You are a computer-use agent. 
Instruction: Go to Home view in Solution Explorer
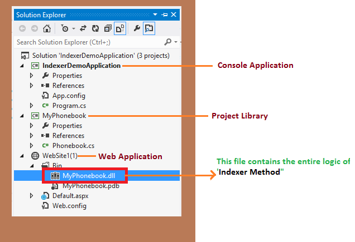tap(47, 28)
